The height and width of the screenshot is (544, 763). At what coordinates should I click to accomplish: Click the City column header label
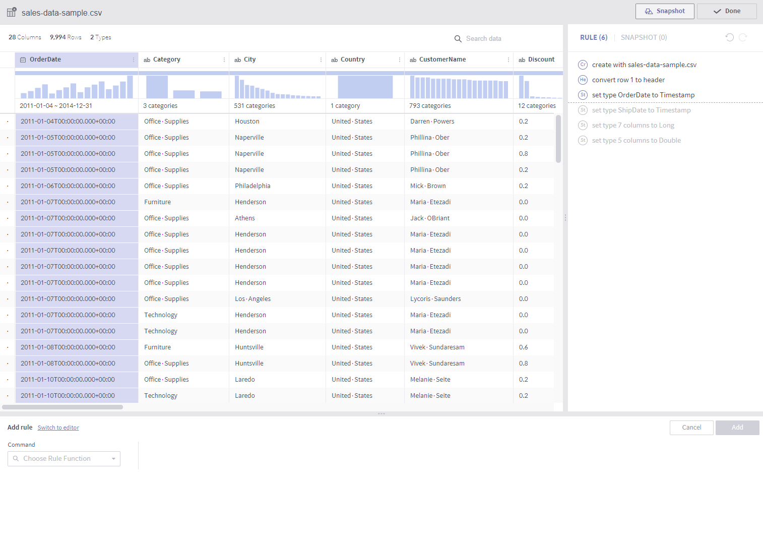pyautogui.click(x=250, y=59)
